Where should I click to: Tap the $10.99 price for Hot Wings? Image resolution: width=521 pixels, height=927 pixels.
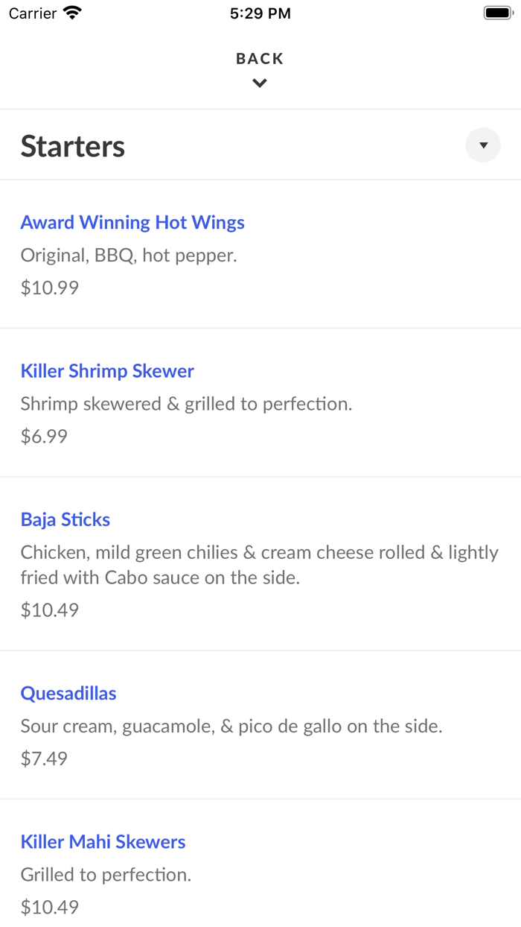pos(48,287)
